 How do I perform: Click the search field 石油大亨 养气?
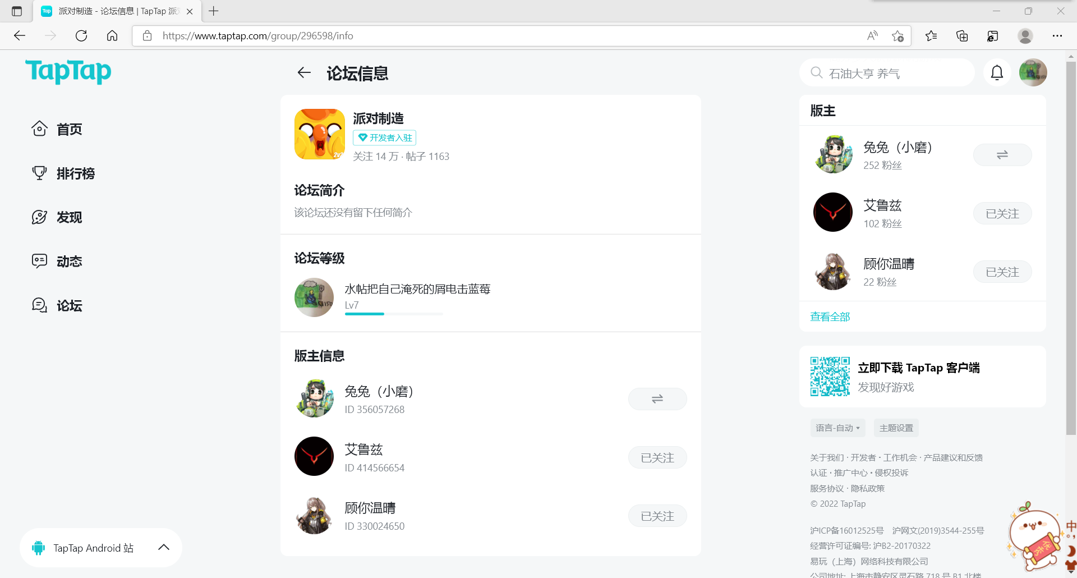pyautogui.click(x=887, y=73)
